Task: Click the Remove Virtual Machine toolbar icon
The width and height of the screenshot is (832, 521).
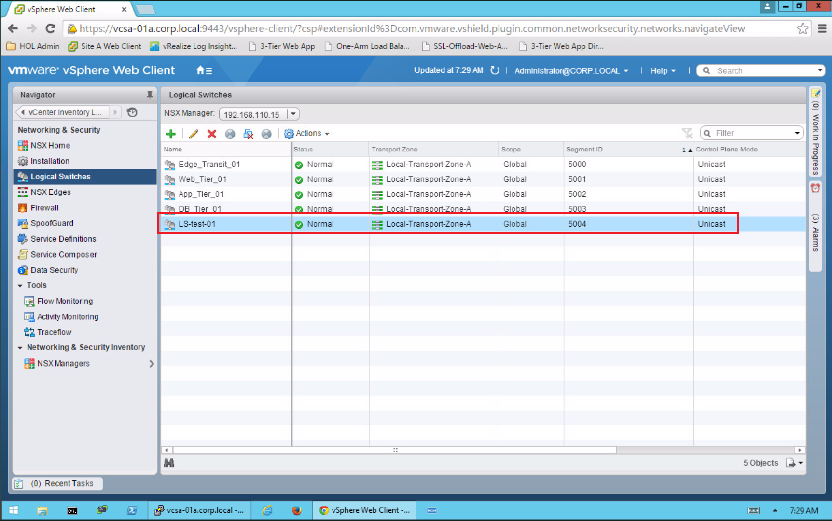Action: coord(249,134)
